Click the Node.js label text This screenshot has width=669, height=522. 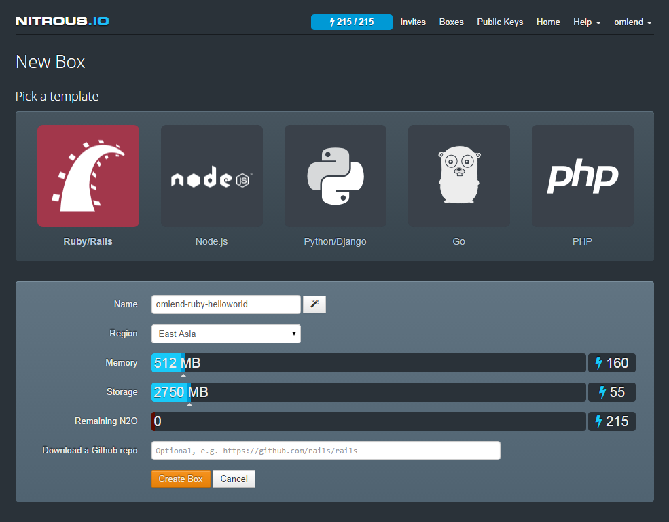[x=212, y=241]
